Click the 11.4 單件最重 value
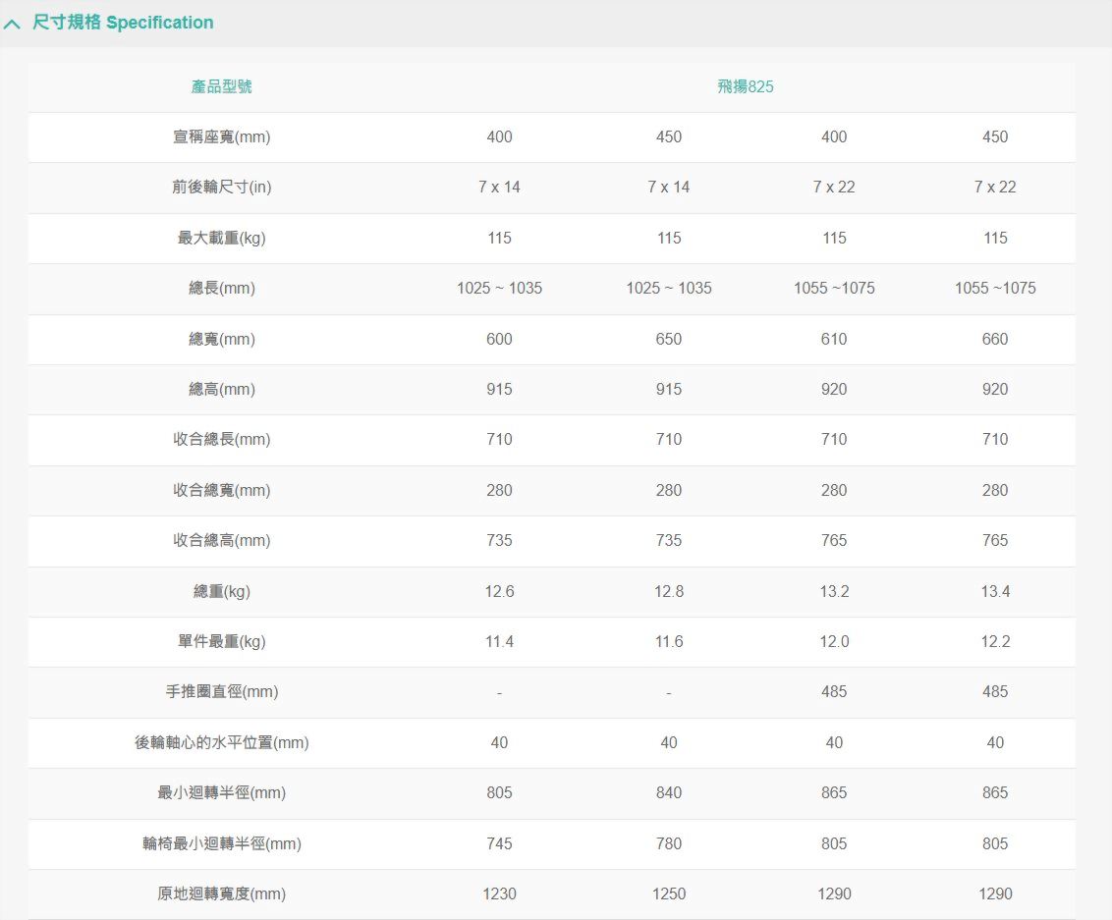 click(x=499, y=641)
